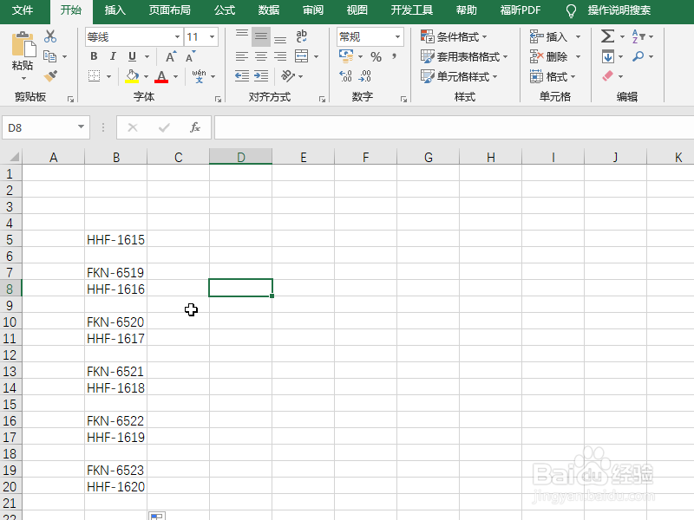694x520 pixels.
Task: Apply accounting number format
Action: pos(346,56)
